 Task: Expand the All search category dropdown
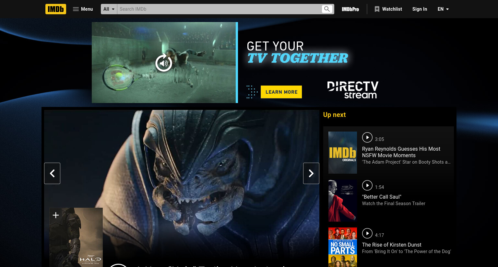[x=109, y=9]
